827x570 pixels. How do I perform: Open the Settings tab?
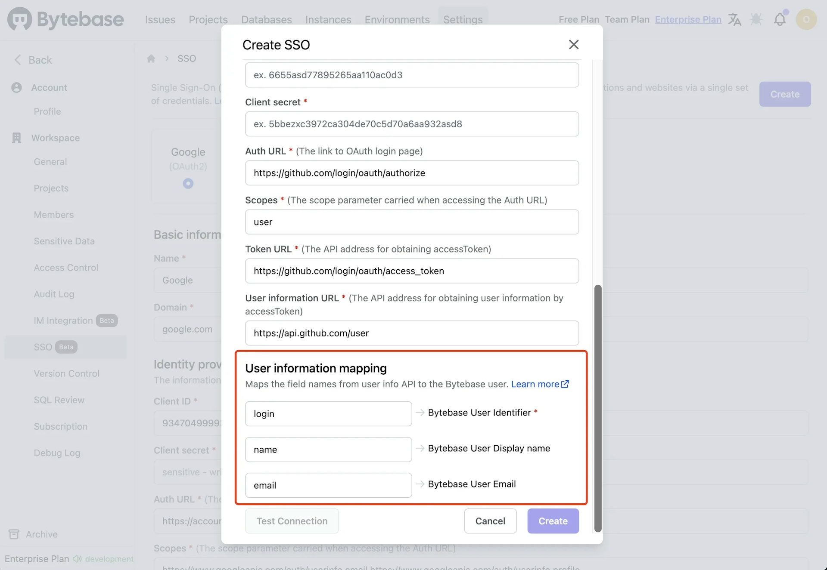point(463,19)
